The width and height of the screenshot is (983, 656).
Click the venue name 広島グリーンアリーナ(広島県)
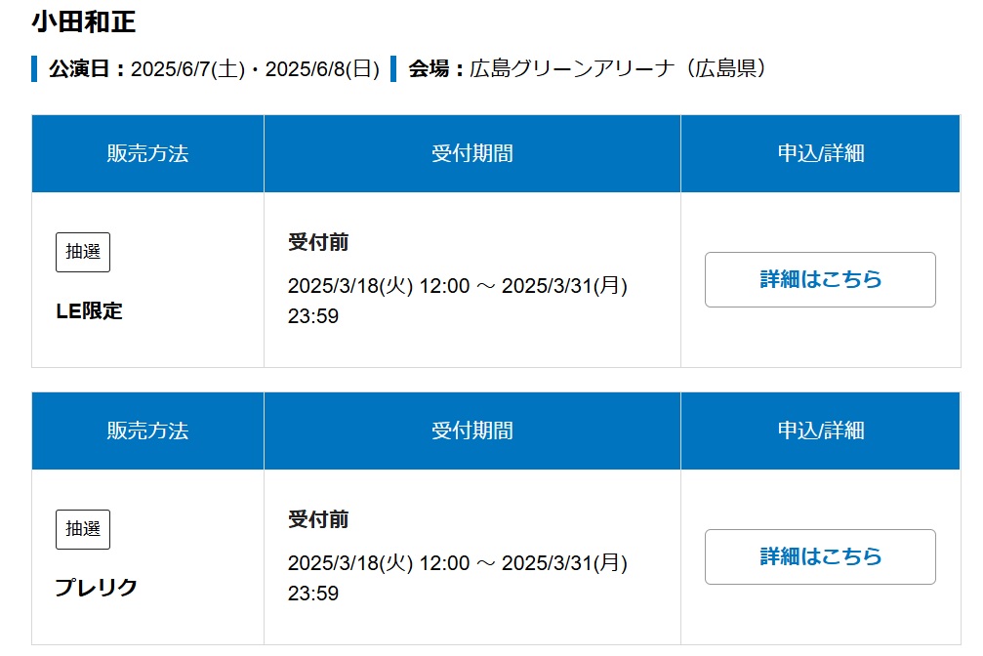[x=618, y=68]
